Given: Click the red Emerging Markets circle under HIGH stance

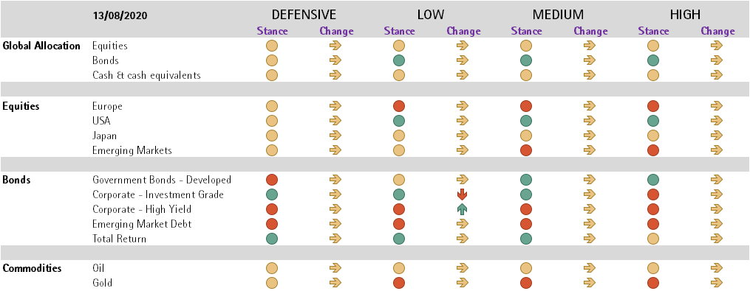Looking at the screenshot, I should (x=653, y=150).
